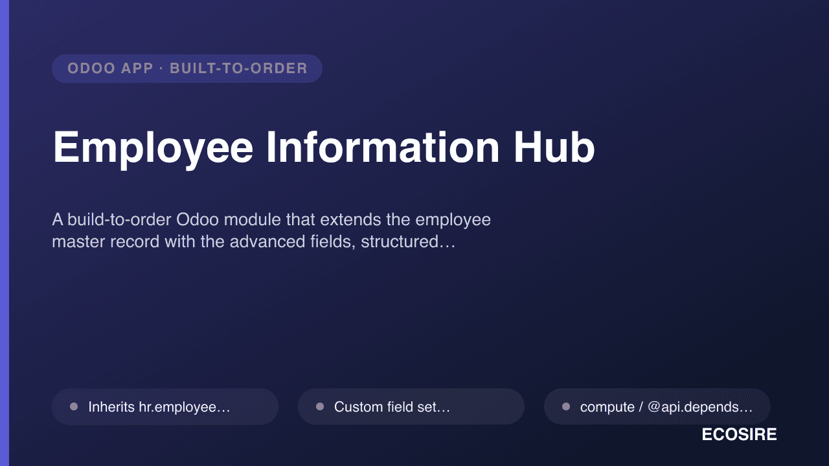Select the "Custom field set…" pill
829x466 pixels.
pos(411,406)
